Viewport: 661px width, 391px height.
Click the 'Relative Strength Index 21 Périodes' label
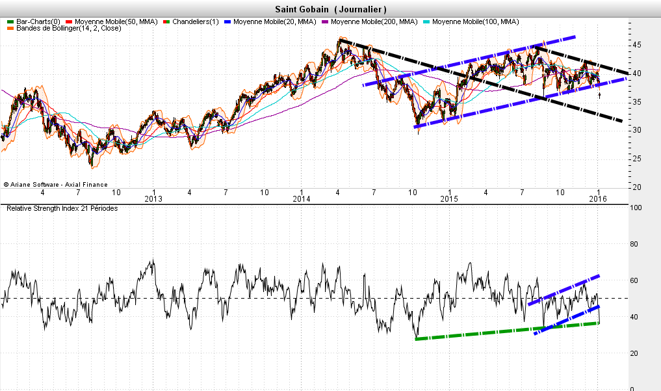(x=62, y=208)
